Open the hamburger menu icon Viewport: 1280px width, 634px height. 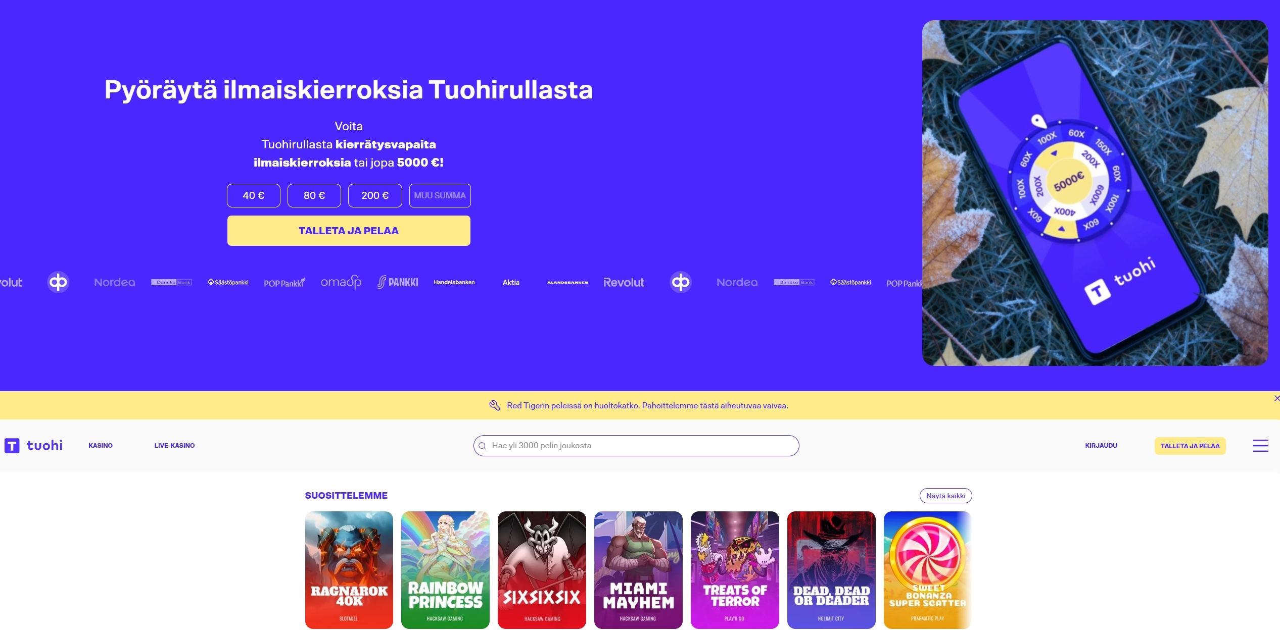(x=1260, y=446)
